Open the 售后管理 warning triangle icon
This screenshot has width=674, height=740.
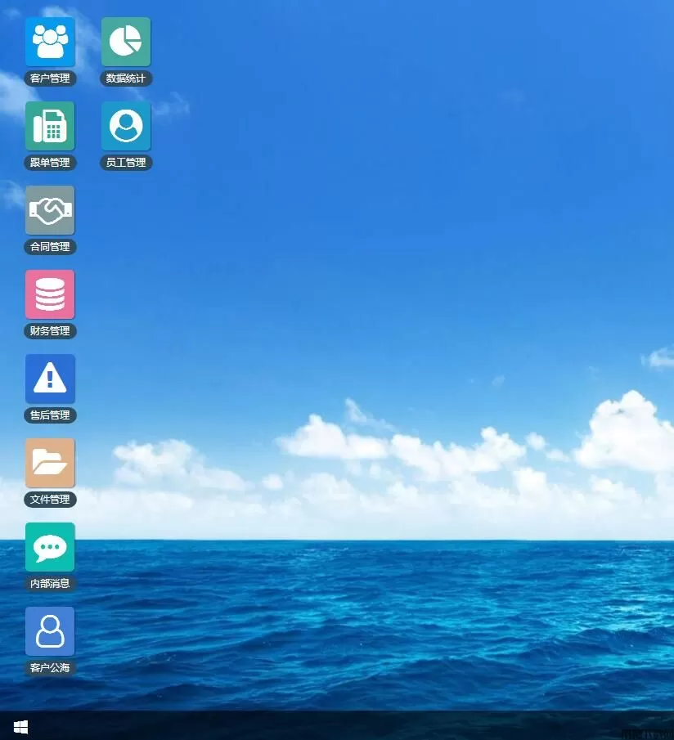50,379
